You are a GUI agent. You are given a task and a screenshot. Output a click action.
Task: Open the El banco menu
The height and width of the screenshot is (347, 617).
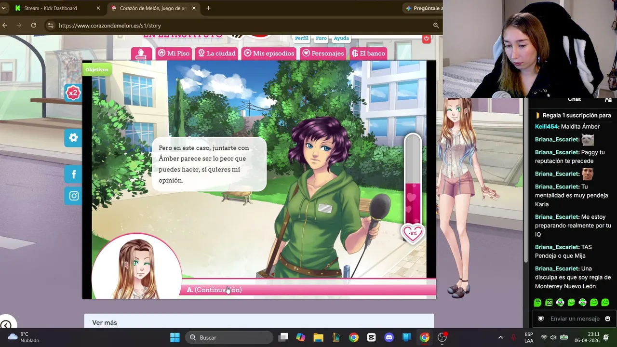tap(368, 53)
